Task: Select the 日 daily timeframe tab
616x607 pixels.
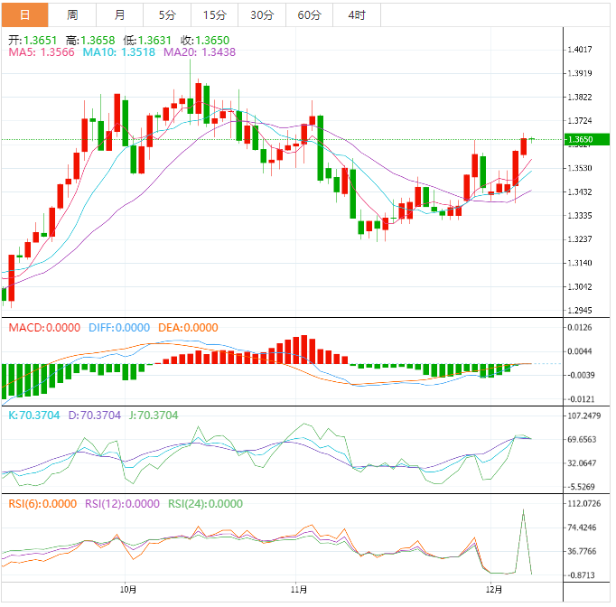Action: point(24,15)
